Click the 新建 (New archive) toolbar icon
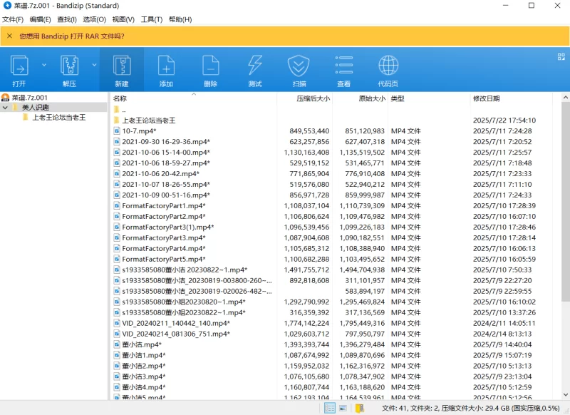 click(x=122, y=66)
